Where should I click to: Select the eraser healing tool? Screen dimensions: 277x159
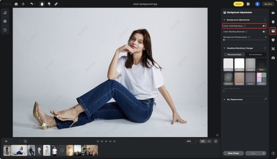(x=56, y=4)
